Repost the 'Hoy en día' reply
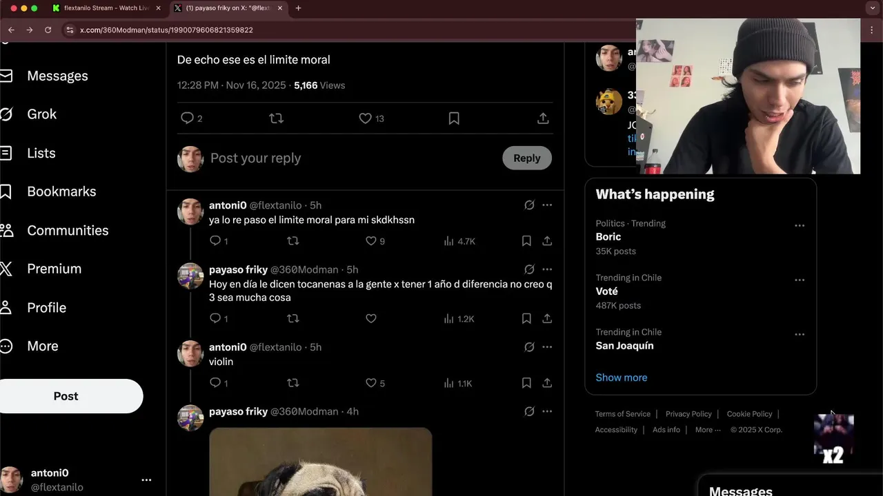The width and height of the screenshot is (883, 496). tap(293, 319)
